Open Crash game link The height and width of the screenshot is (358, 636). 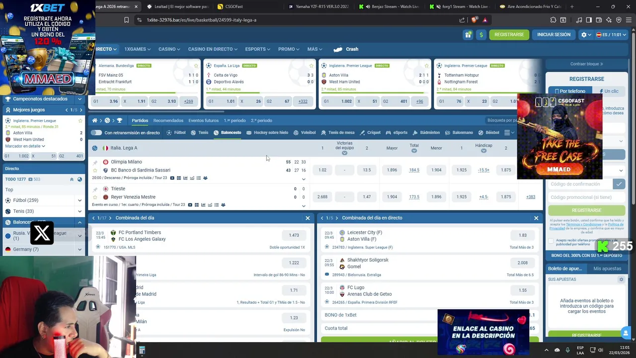[x=346, y=49]
